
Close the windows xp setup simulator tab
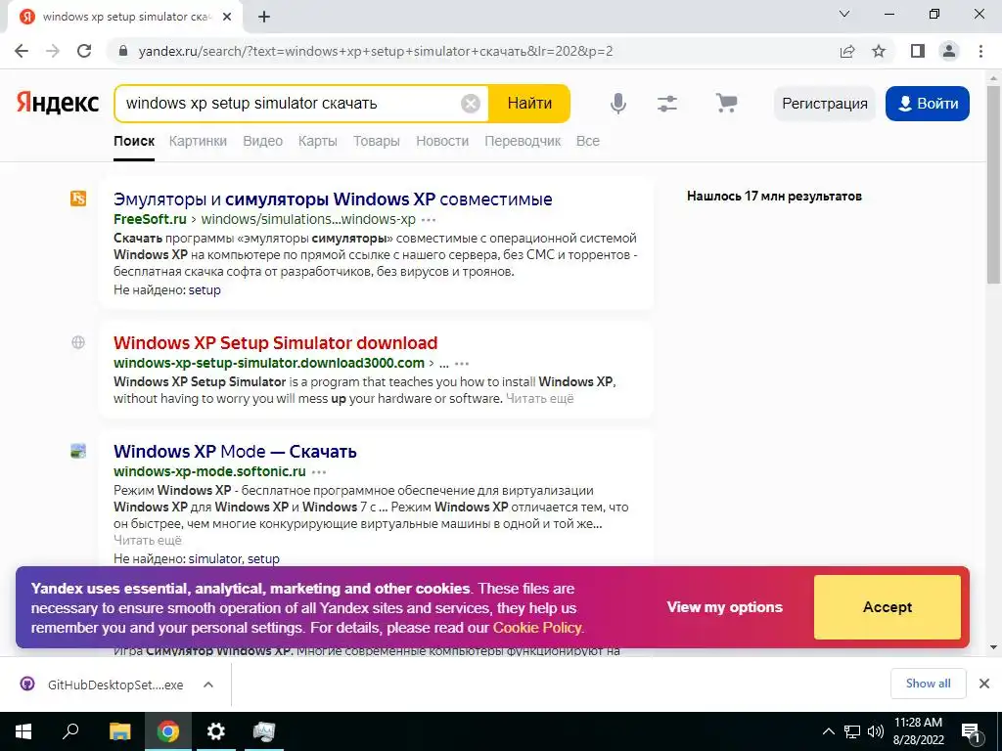click(x=227, y=18)
